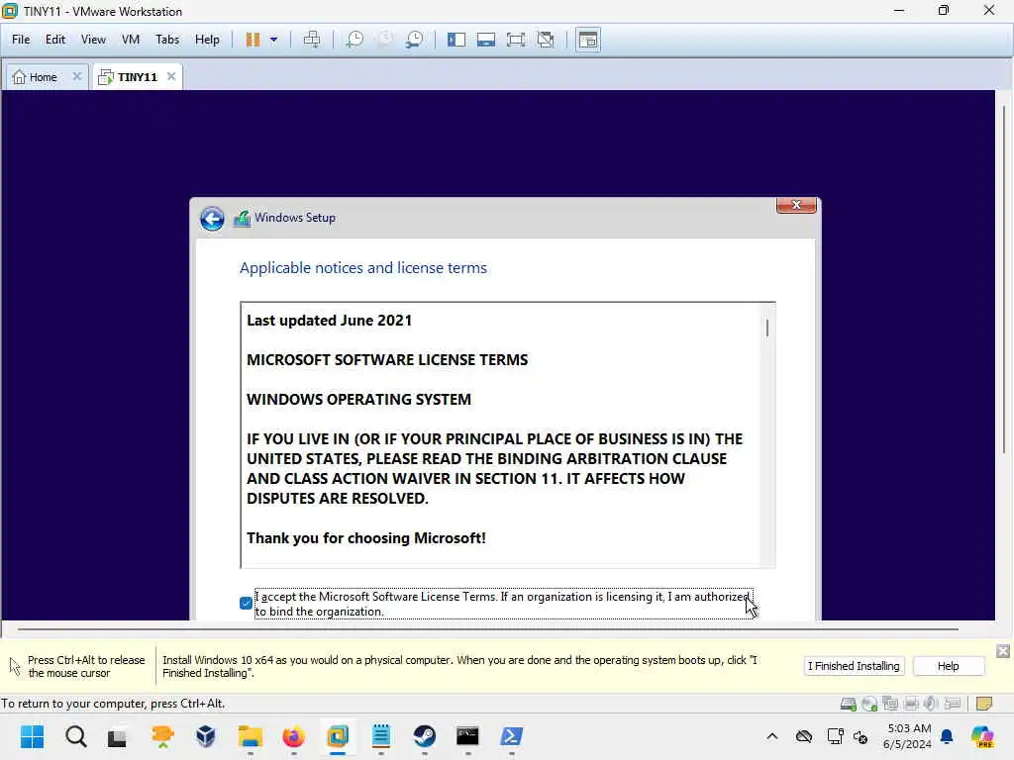Open Task View on the taskbar
Image resolution: width=1014 pixels, height=760 pixels.
pyautogui.click(x=117, y=736)
